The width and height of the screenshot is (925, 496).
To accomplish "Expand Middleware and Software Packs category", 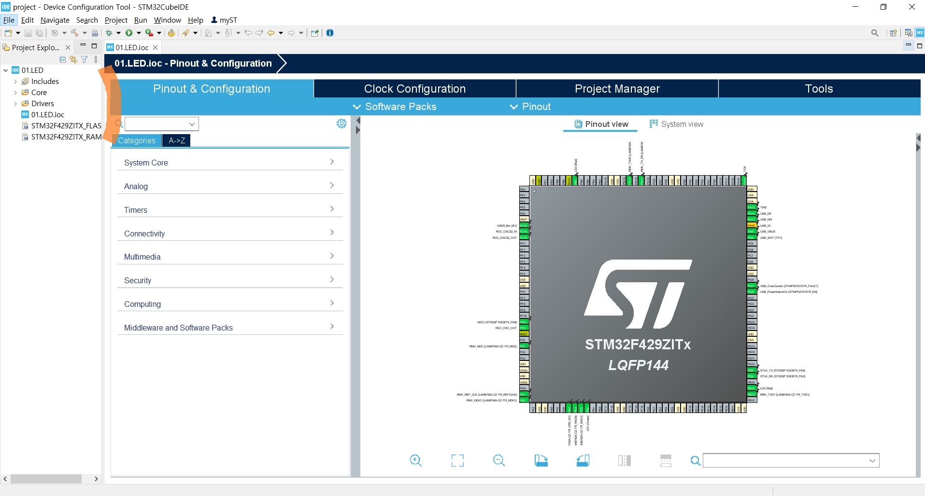I will [x=230, y=328].
